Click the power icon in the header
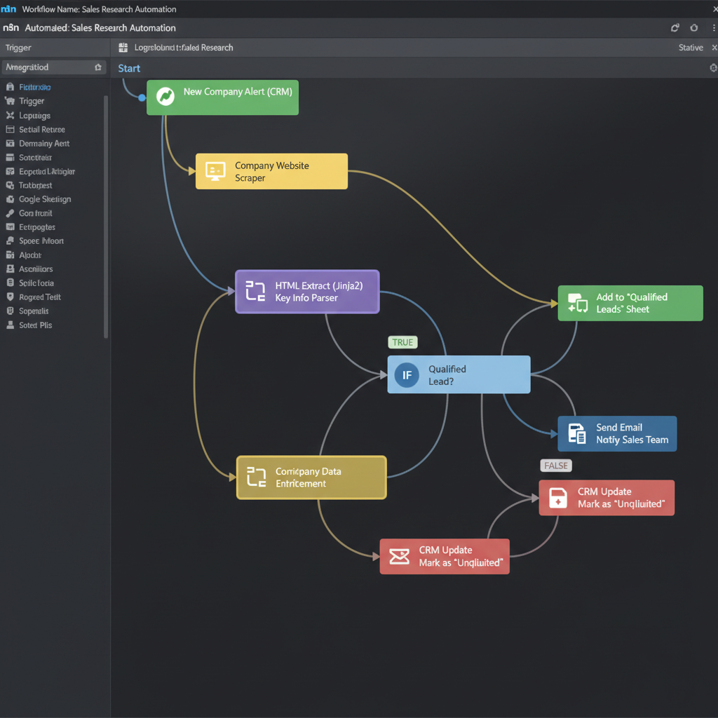The width and height of the screenshot is (718, 718). pyautogui.click(x=694, y=28)
